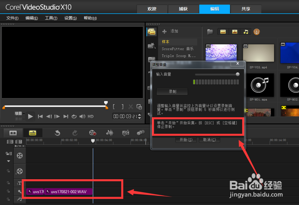Viewport: 299px width, 205px height.
Task: Import media files folder icon
Action: 210,32
